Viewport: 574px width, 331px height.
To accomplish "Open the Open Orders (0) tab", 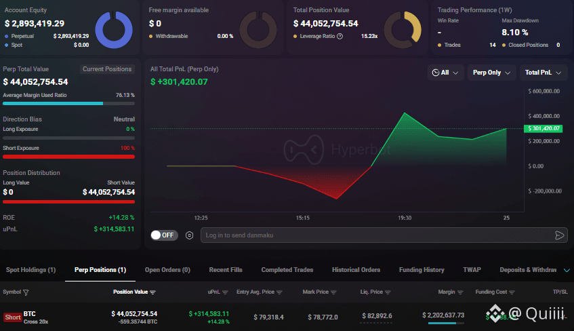I will pyautogui.click(x=167, y=270).
